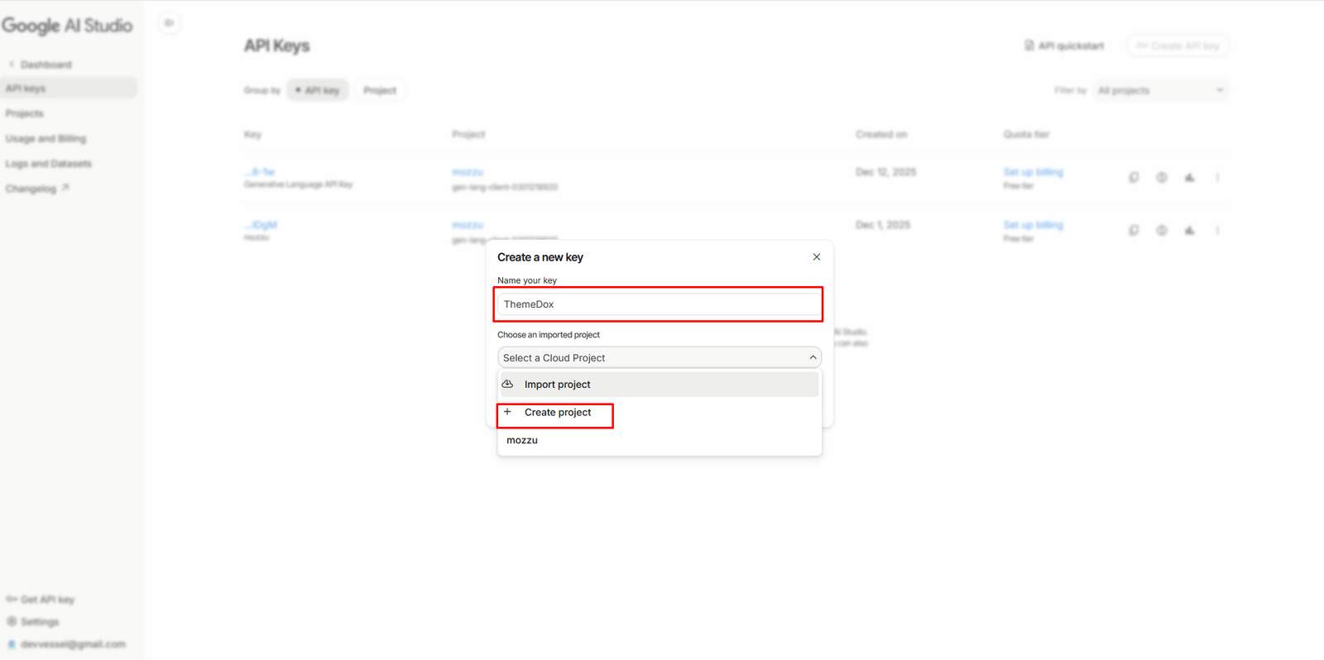Open API keys in the sidebar
Screen dimensions: 1324x660
pos(69,88)
